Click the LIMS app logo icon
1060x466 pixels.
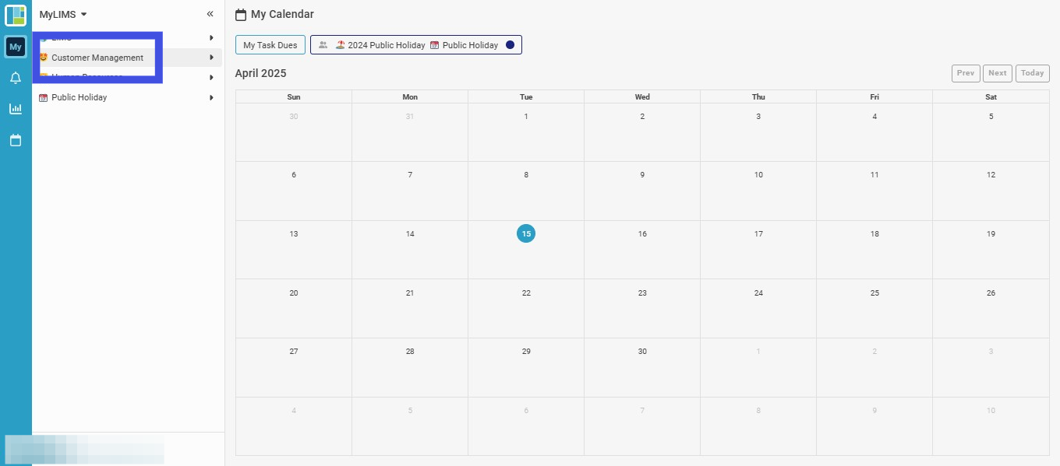pyautogui.click(x=16, y=15)
